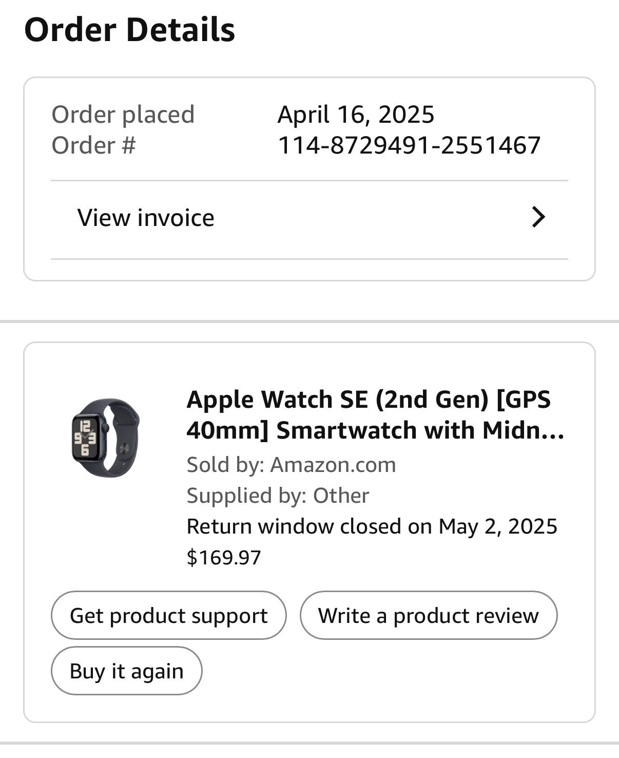Click the "Sold by:" label
This screenshot has width=619, height=758.
tap(225, 465)
